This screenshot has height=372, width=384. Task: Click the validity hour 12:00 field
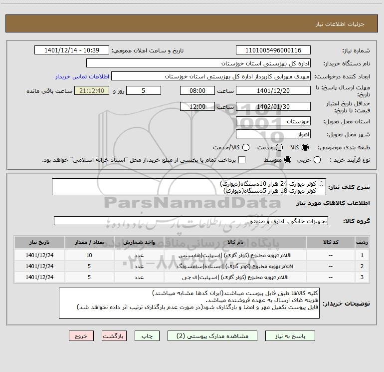point(197,107)
